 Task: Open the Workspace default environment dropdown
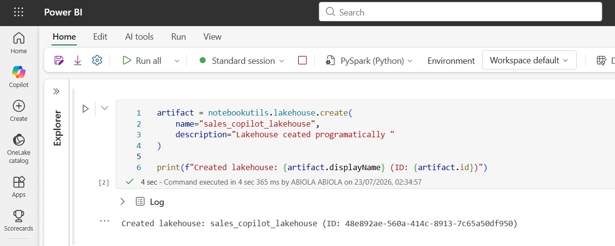click(x=529, y=60)
